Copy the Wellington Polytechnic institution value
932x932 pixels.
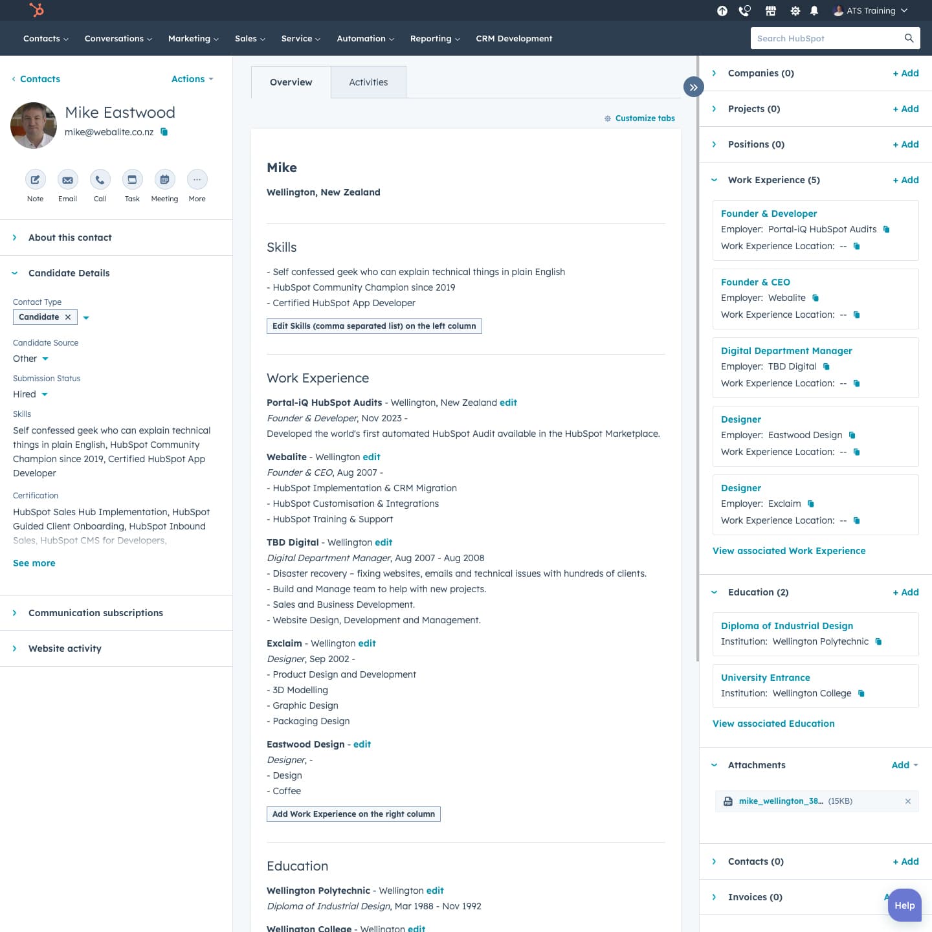pyautogui.click(x=879, y=641)
